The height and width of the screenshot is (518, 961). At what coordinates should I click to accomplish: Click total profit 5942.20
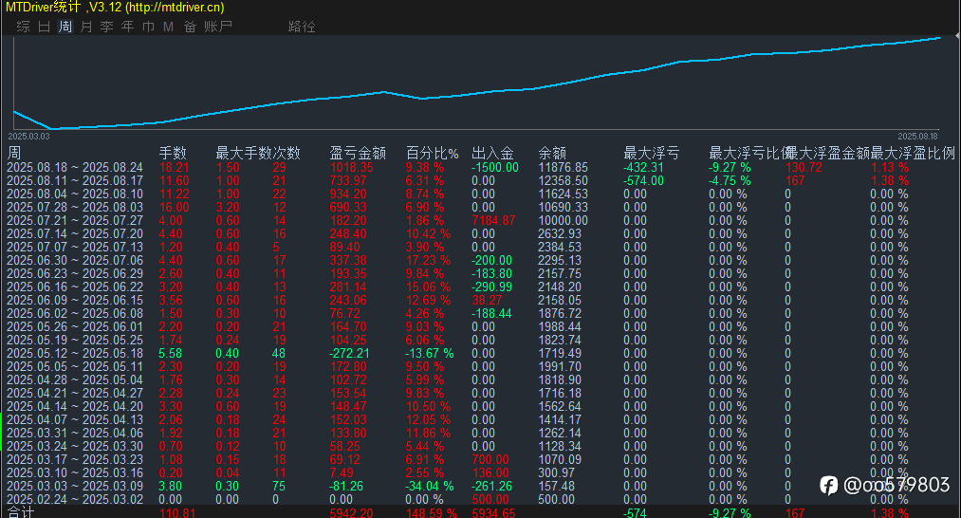click(351, 512)
